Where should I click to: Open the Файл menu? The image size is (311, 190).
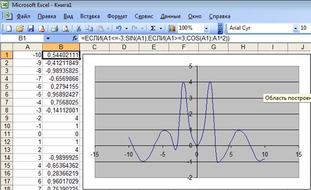pos(23,16)
